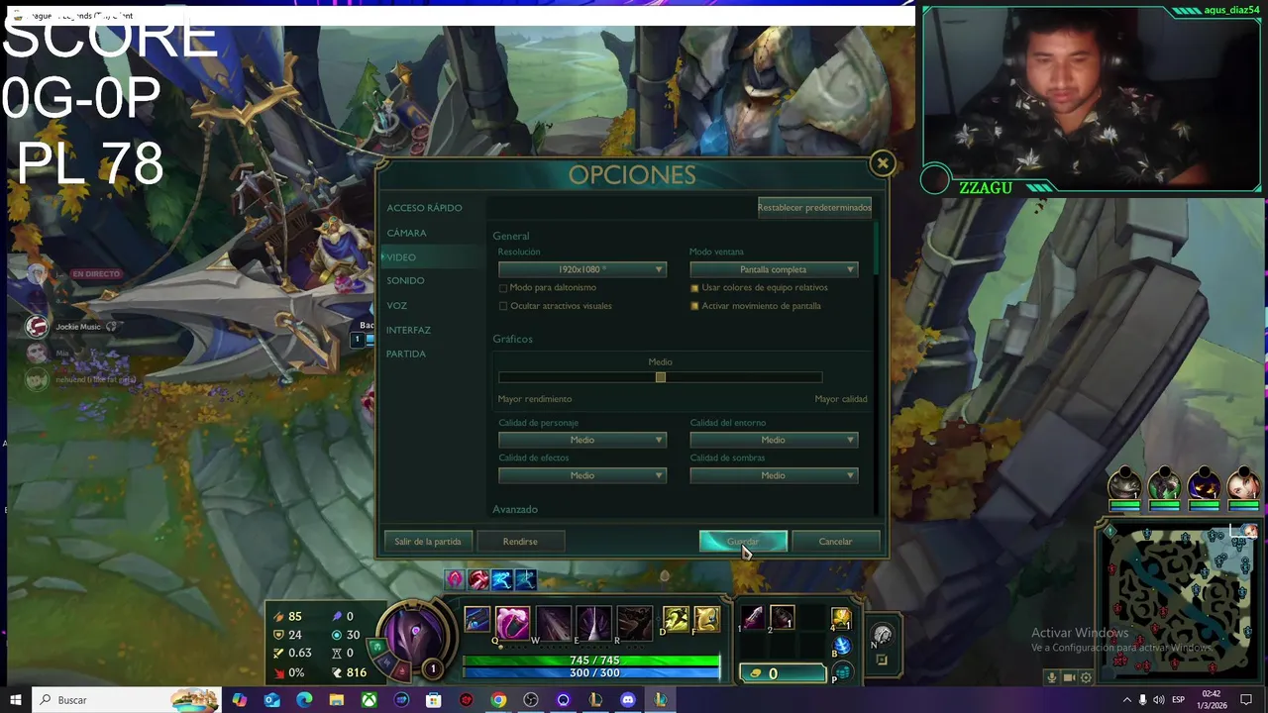
Task: Select the CÁMARA options tab
Action: (x=406, y=233)
